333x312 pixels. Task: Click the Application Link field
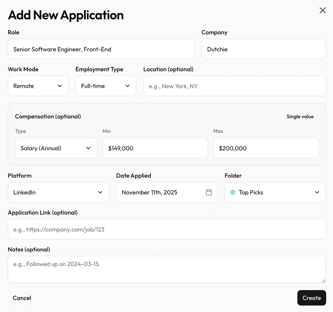coord(166,229)
